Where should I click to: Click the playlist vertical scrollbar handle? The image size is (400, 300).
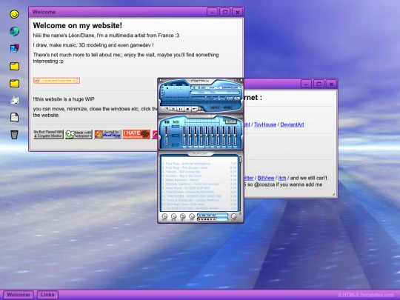[240, 159]
